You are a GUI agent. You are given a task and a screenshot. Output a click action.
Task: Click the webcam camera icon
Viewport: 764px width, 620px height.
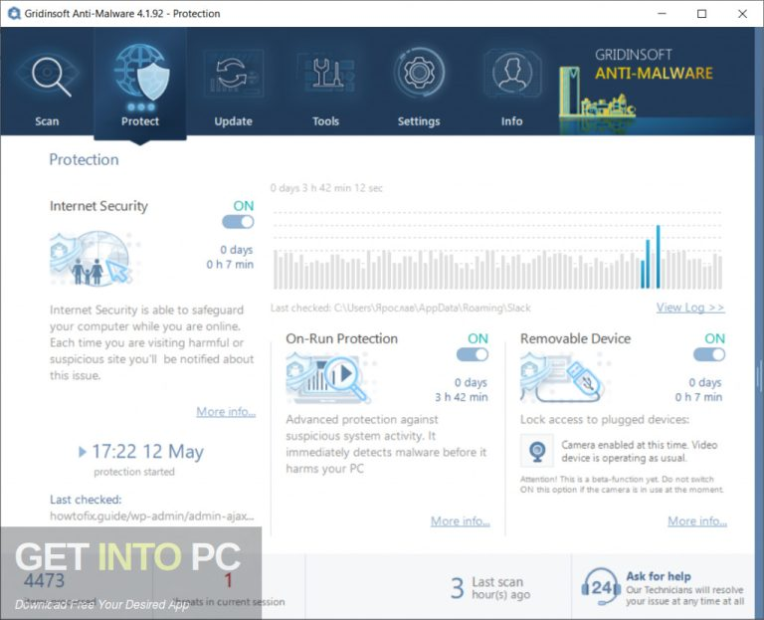tap(537, 452)
